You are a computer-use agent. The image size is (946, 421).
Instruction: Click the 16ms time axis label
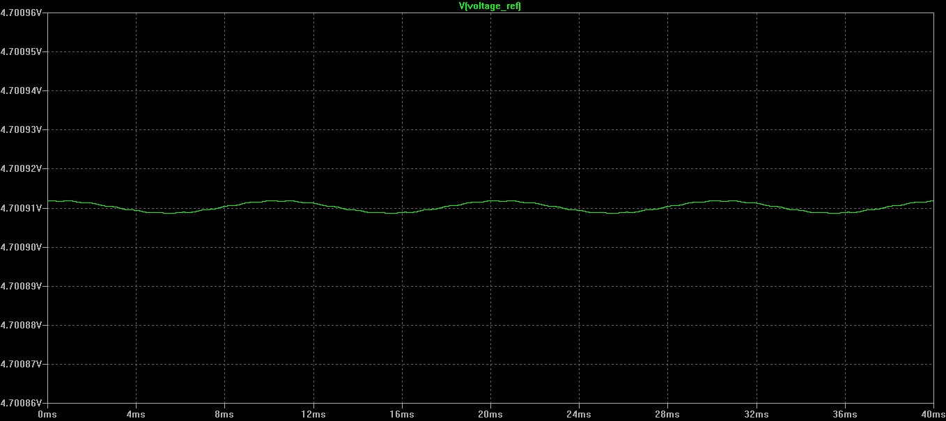point(402,413)
